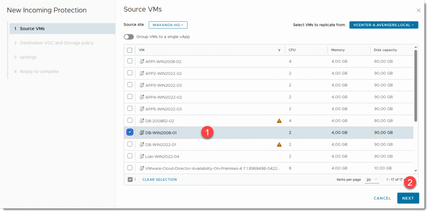This screenshot has height=213, width=429.
Task: Click the VM list vertical scrollbar
Action: 416,84
